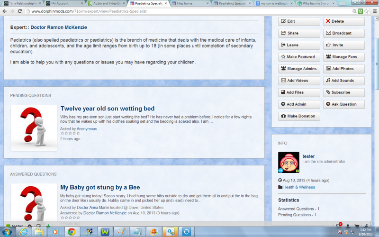Viewport: 379px width, 237px height.
Task: Click the Leave button
Action: (299, 45)
